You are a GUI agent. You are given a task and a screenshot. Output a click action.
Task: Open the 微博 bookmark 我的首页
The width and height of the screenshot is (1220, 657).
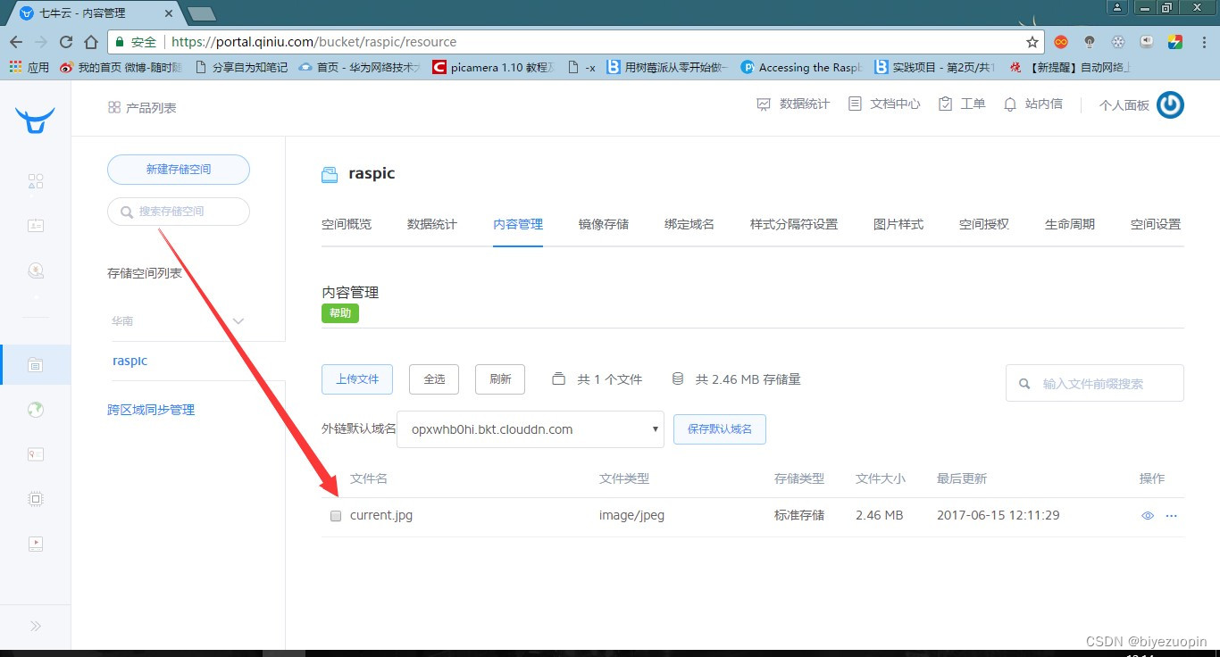pyautogui.click(x=120, y=67)
